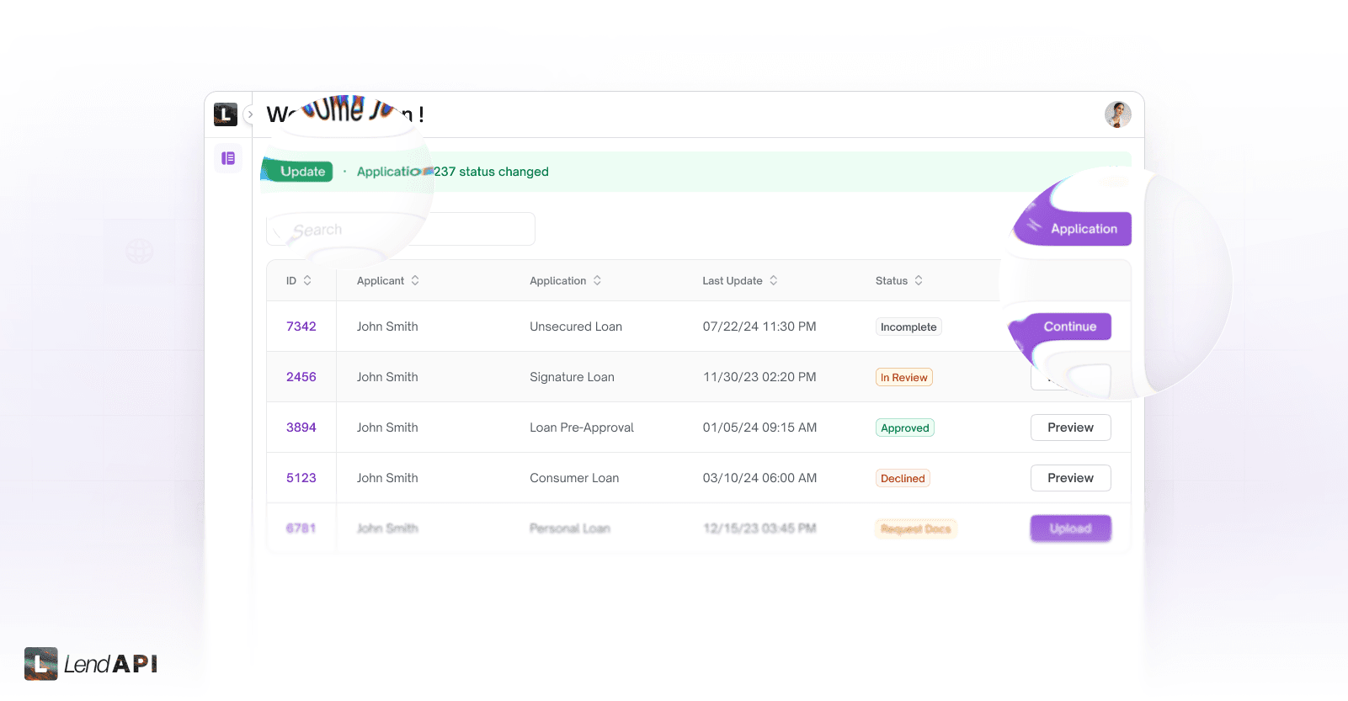Screen dimensions: 1348x701
Task: Sort table by Status column
Action: point(899,280)
